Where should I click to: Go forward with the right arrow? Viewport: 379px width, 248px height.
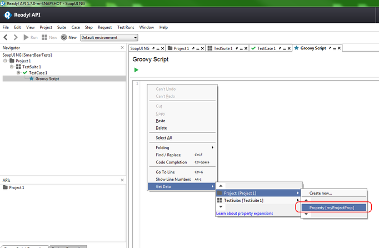pos(16,37)
